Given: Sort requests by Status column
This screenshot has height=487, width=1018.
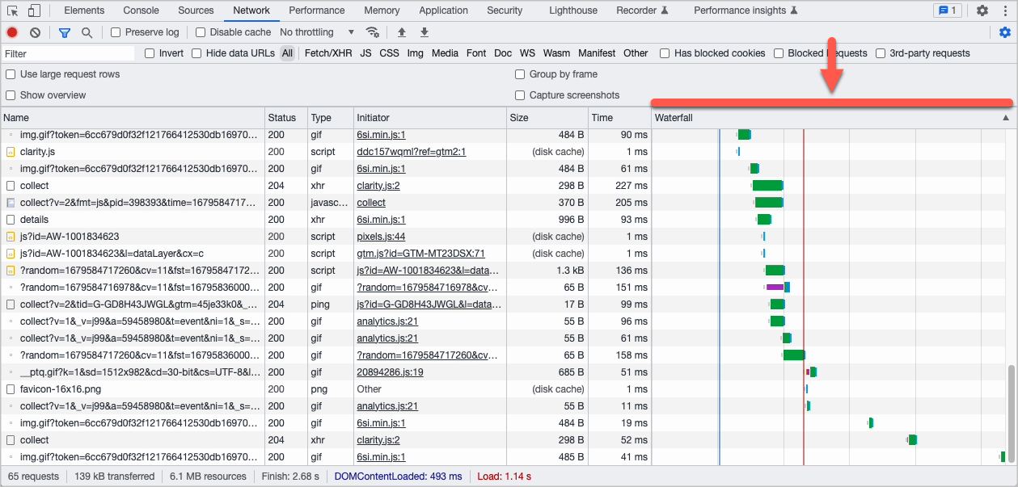Looking at the screenshot, I should (286, 118).
